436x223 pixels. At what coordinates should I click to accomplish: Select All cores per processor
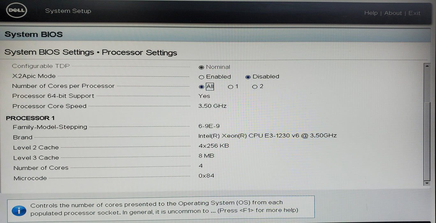[x=201, y=87]
